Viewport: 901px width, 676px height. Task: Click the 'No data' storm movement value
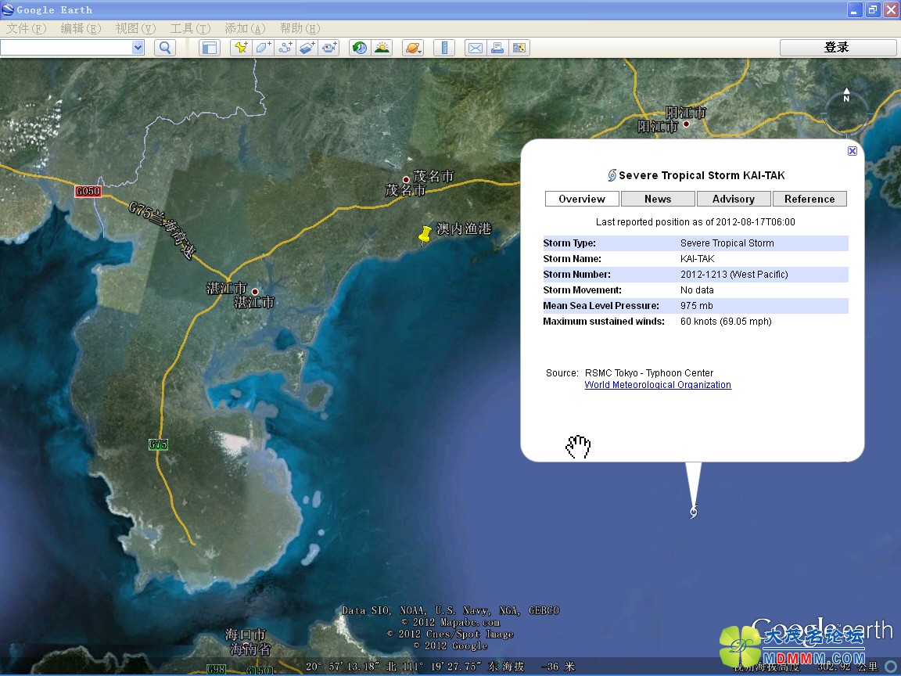pyautogui.click(x=697, y=290)
